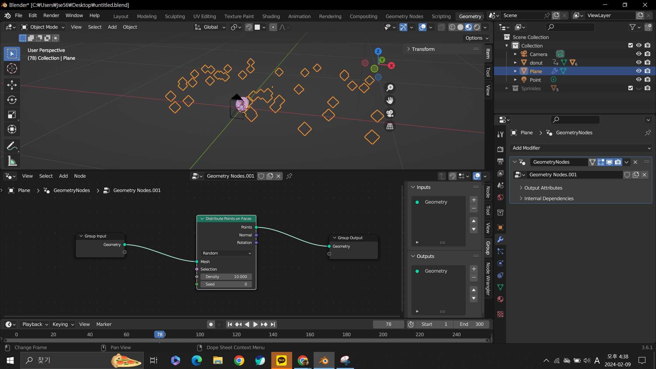
Task: Expand the donut item in outliner
Action: [x=515, y=63]
